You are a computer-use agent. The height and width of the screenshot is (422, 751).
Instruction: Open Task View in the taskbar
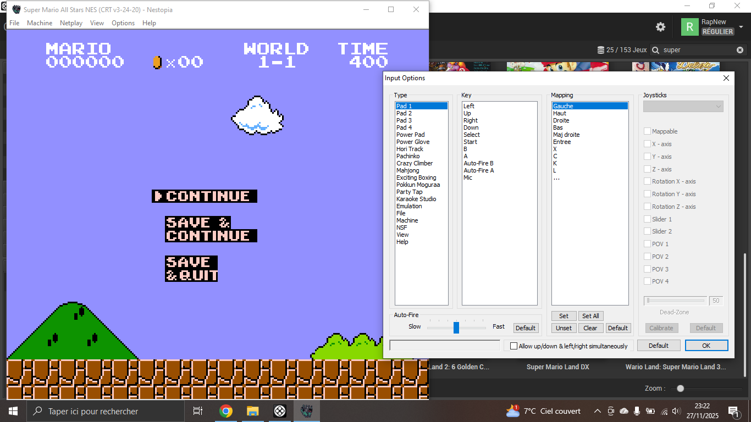click(198, 411)
